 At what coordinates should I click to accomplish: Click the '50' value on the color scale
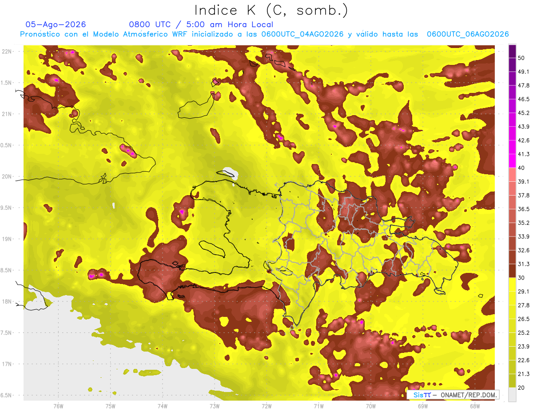pyautogui.click(x=521, y=58)
